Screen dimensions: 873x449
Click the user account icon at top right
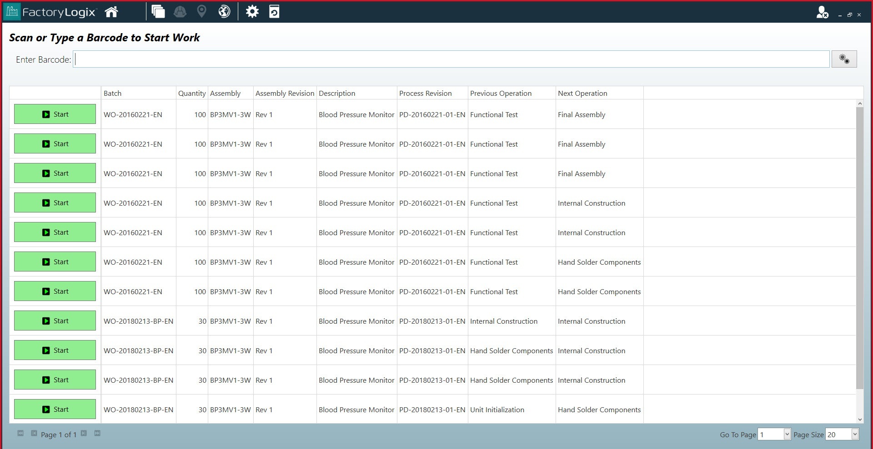coord(822,12)
